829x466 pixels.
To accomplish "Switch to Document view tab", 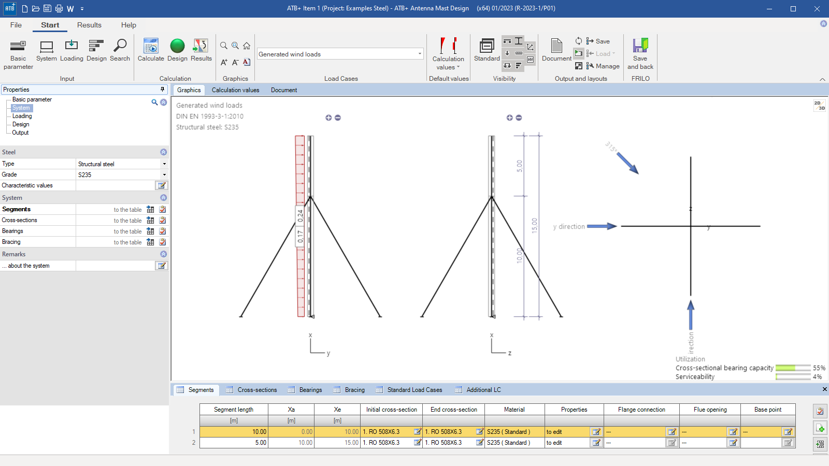I will click(284, 90).
